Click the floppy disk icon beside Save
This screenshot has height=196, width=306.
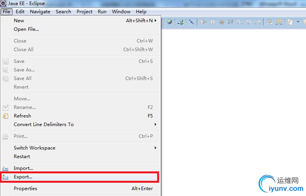click(x=6, y=62)
